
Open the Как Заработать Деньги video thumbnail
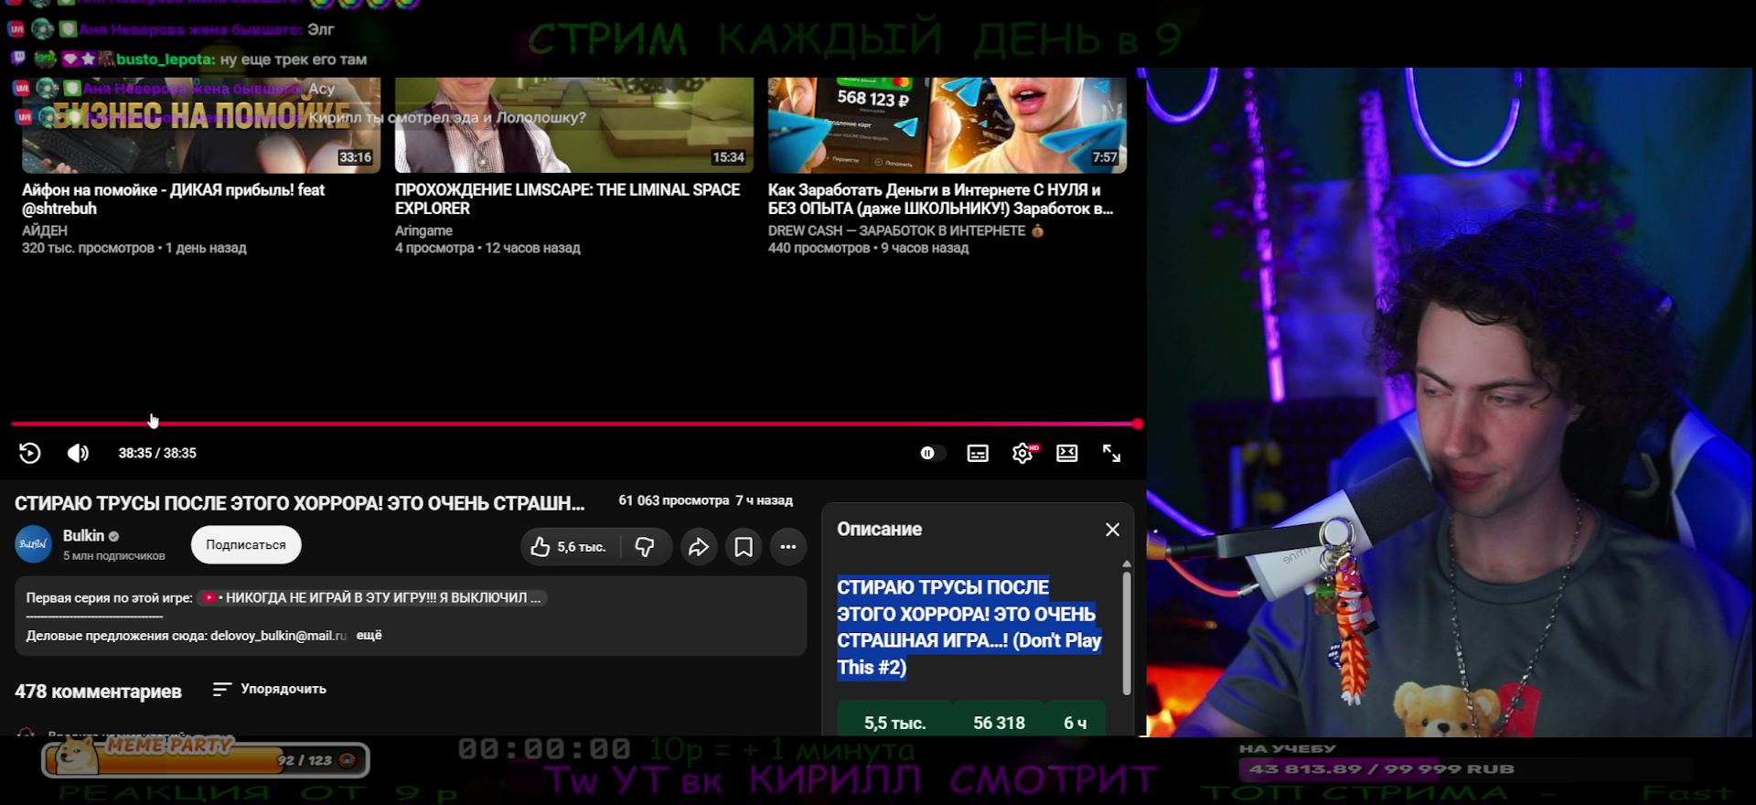[948, 125]
